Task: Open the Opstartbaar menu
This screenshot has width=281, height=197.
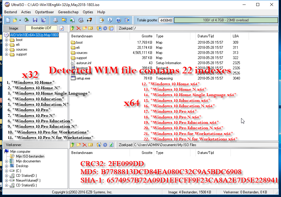Action: click(44, 12)
